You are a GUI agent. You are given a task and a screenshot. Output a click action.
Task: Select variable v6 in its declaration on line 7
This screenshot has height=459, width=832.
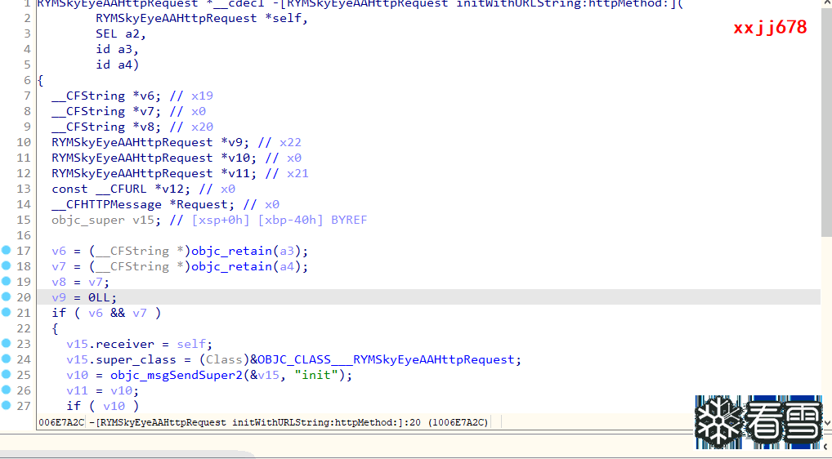pyautogui.click(x=146, y=96)
